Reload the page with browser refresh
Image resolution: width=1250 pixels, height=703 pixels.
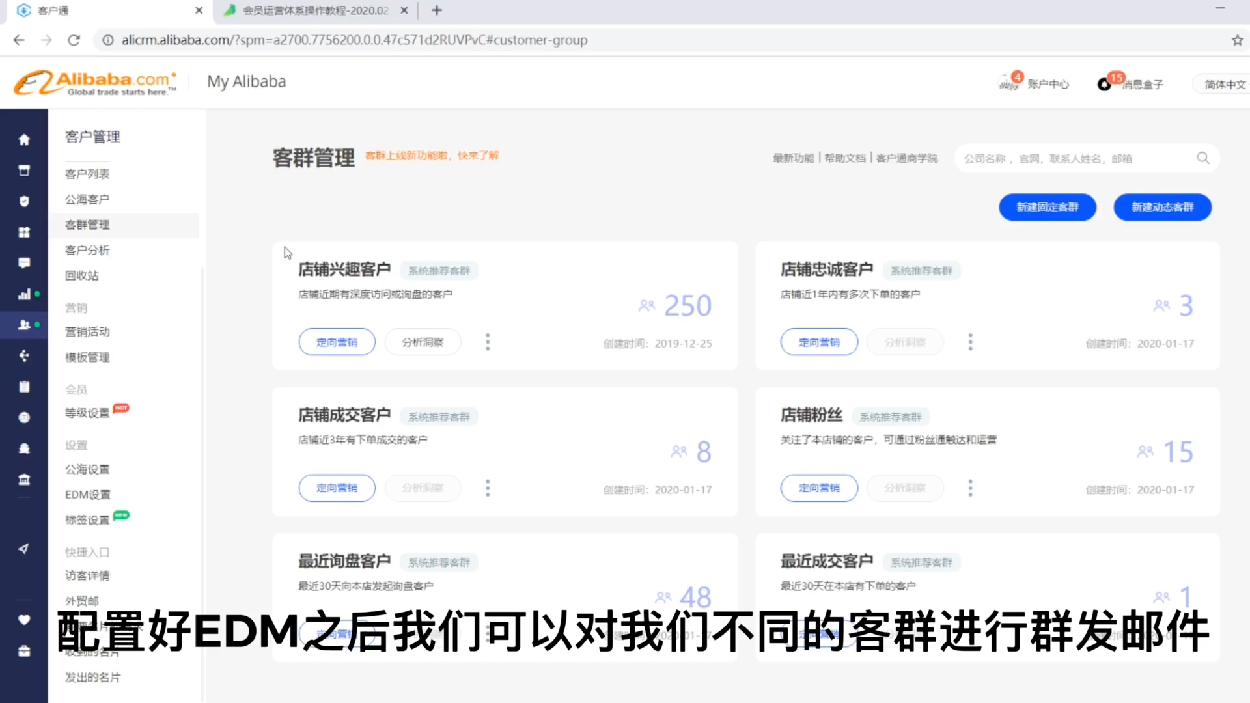(74, 40)
